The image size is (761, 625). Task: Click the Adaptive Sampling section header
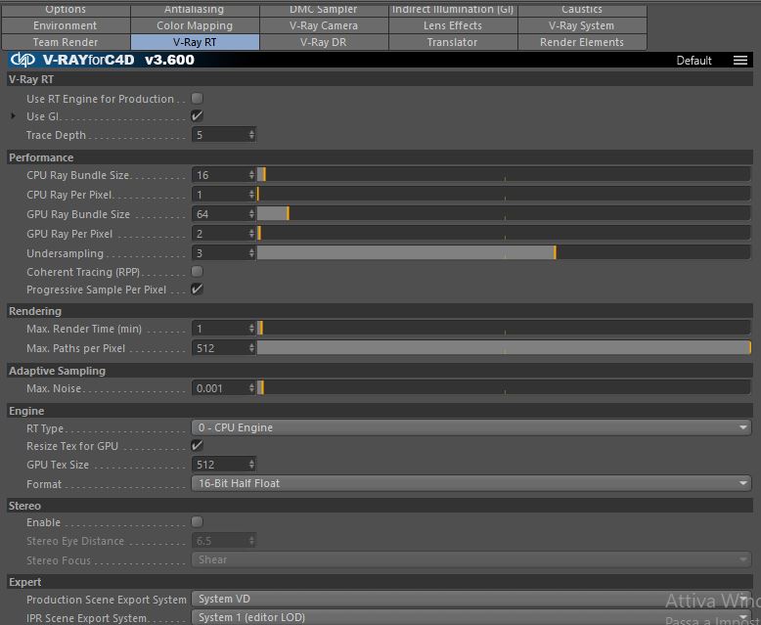380,371
